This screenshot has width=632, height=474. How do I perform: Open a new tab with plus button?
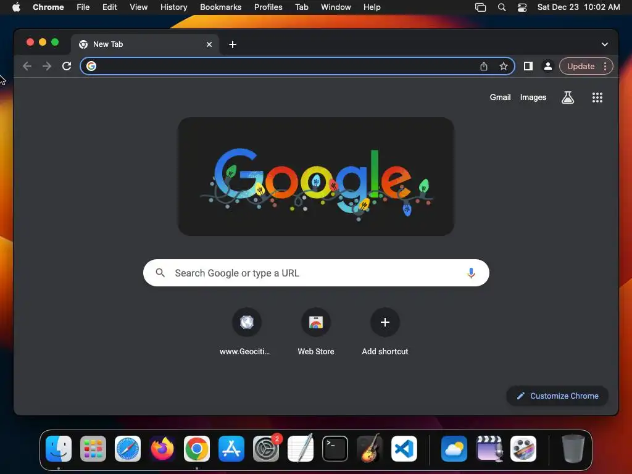[233, 44]
